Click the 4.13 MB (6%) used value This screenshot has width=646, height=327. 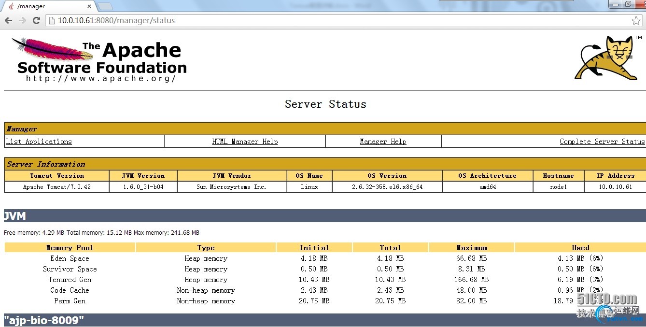pyautogui.click(x=580, y=258)
